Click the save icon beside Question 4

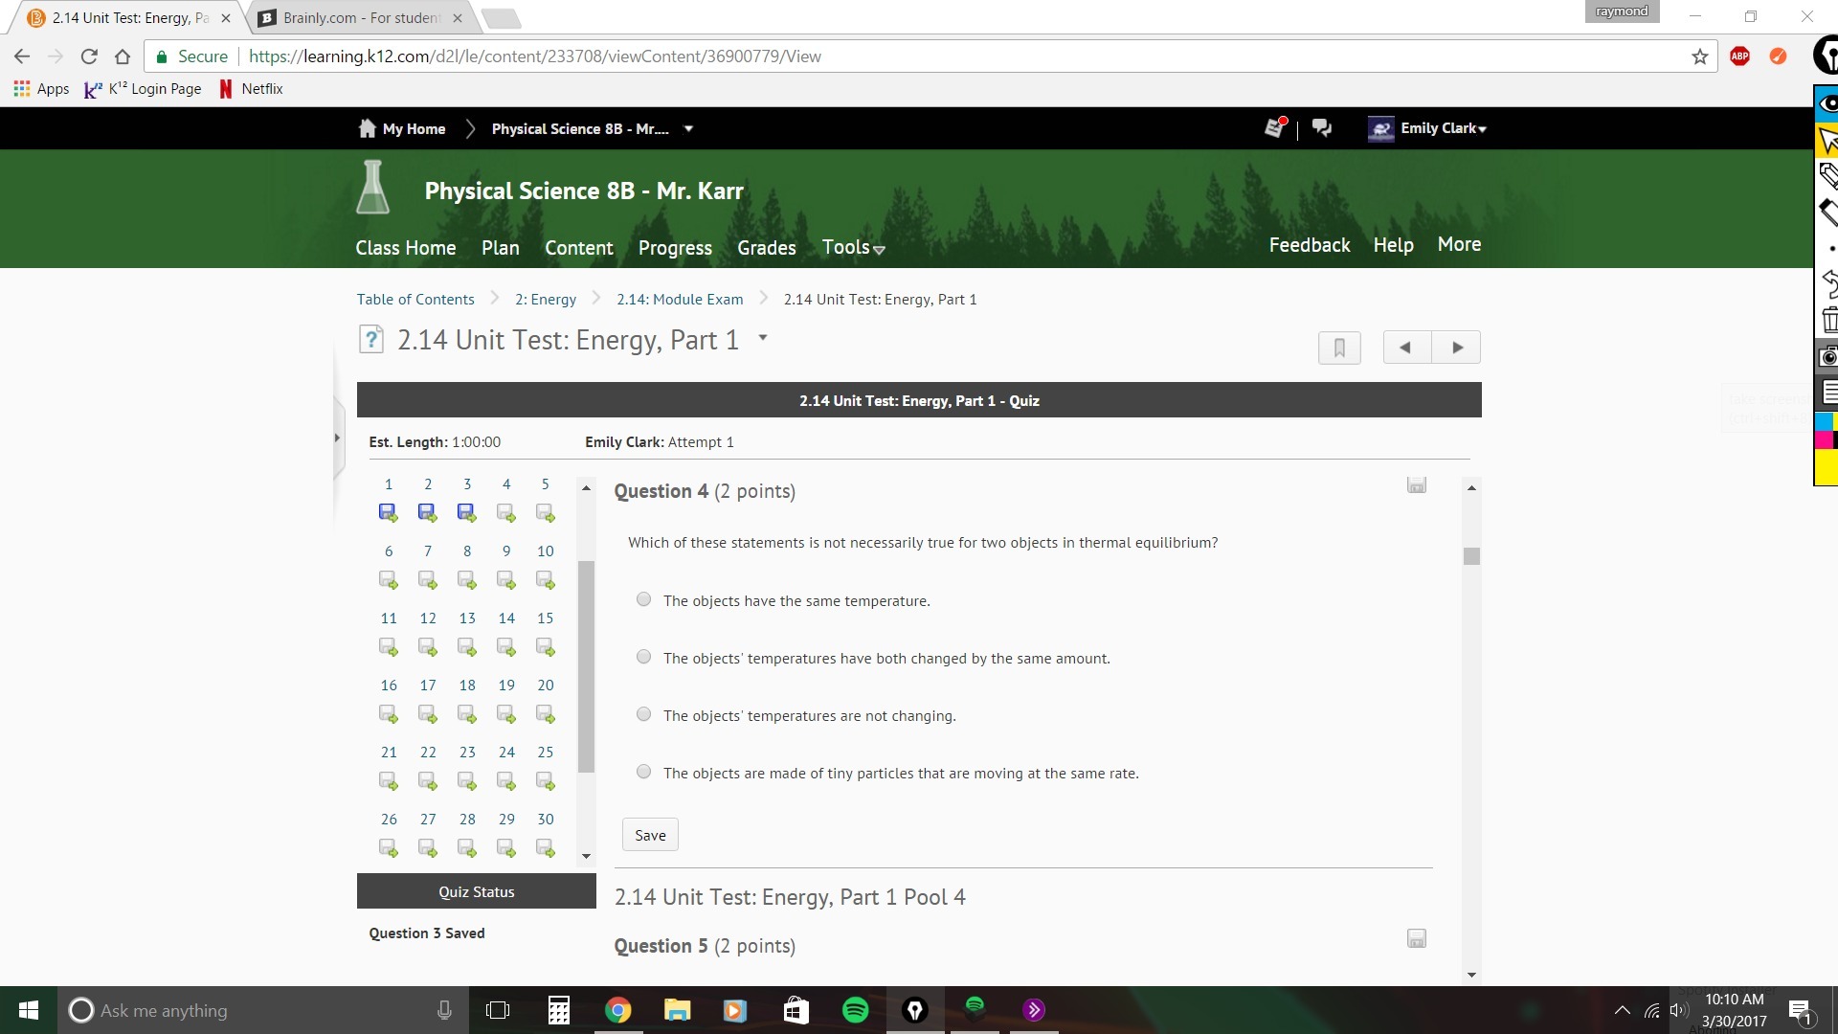tap(1417, 485)
